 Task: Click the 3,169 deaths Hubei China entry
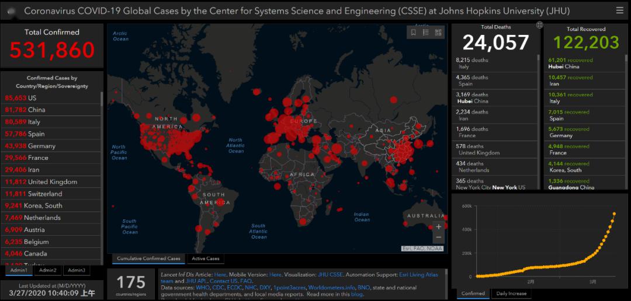point(494,98)
